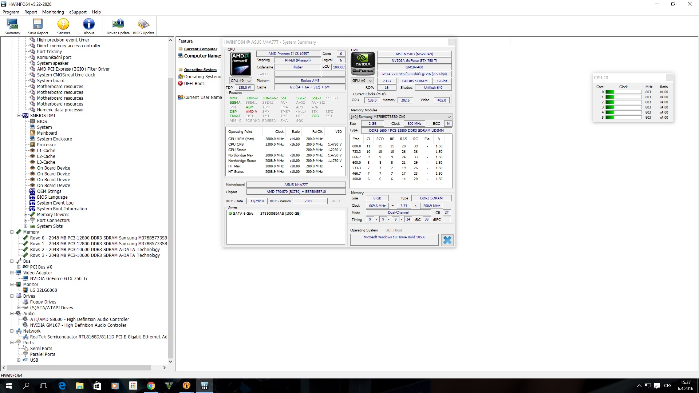Viewport: 699px width, 393px height.
Task: Select RealTek RTL8168D Ethernet adapter
Action: [x=98, y=337]
